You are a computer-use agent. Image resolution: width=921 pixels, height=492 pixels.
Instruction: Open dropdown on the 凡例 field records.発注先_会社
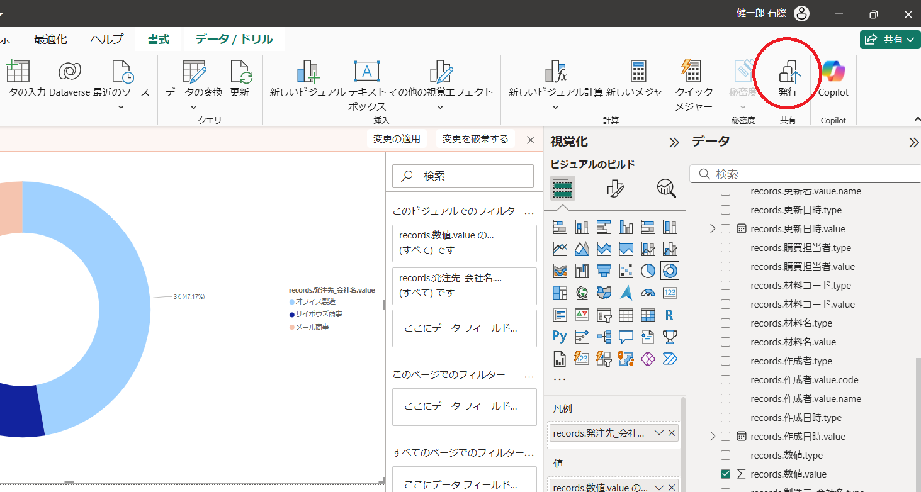click(658, 433)
